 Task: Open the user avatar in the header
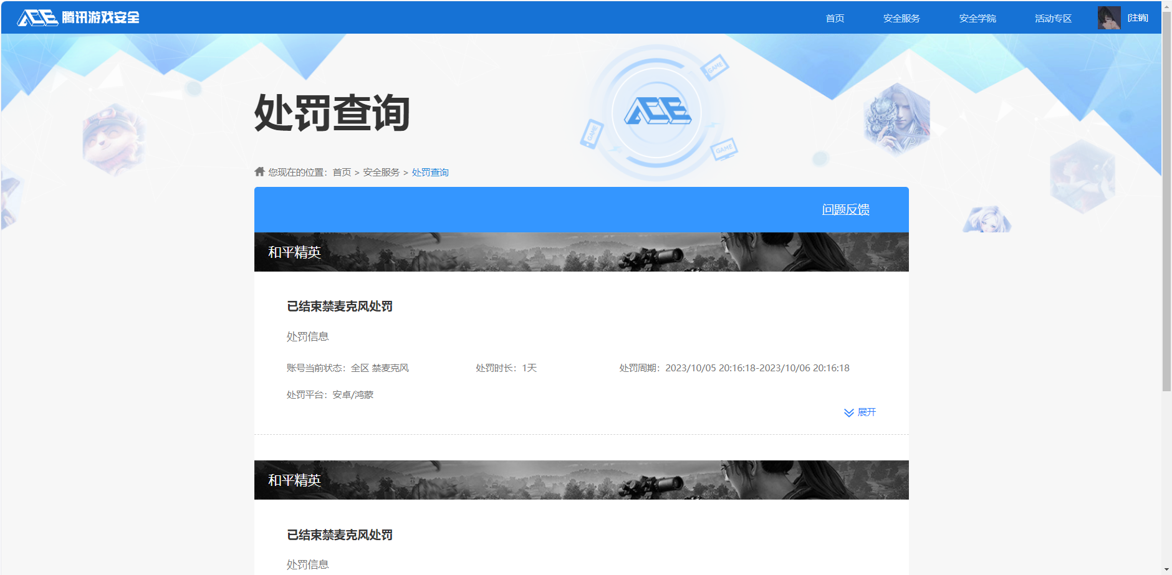1108,18
